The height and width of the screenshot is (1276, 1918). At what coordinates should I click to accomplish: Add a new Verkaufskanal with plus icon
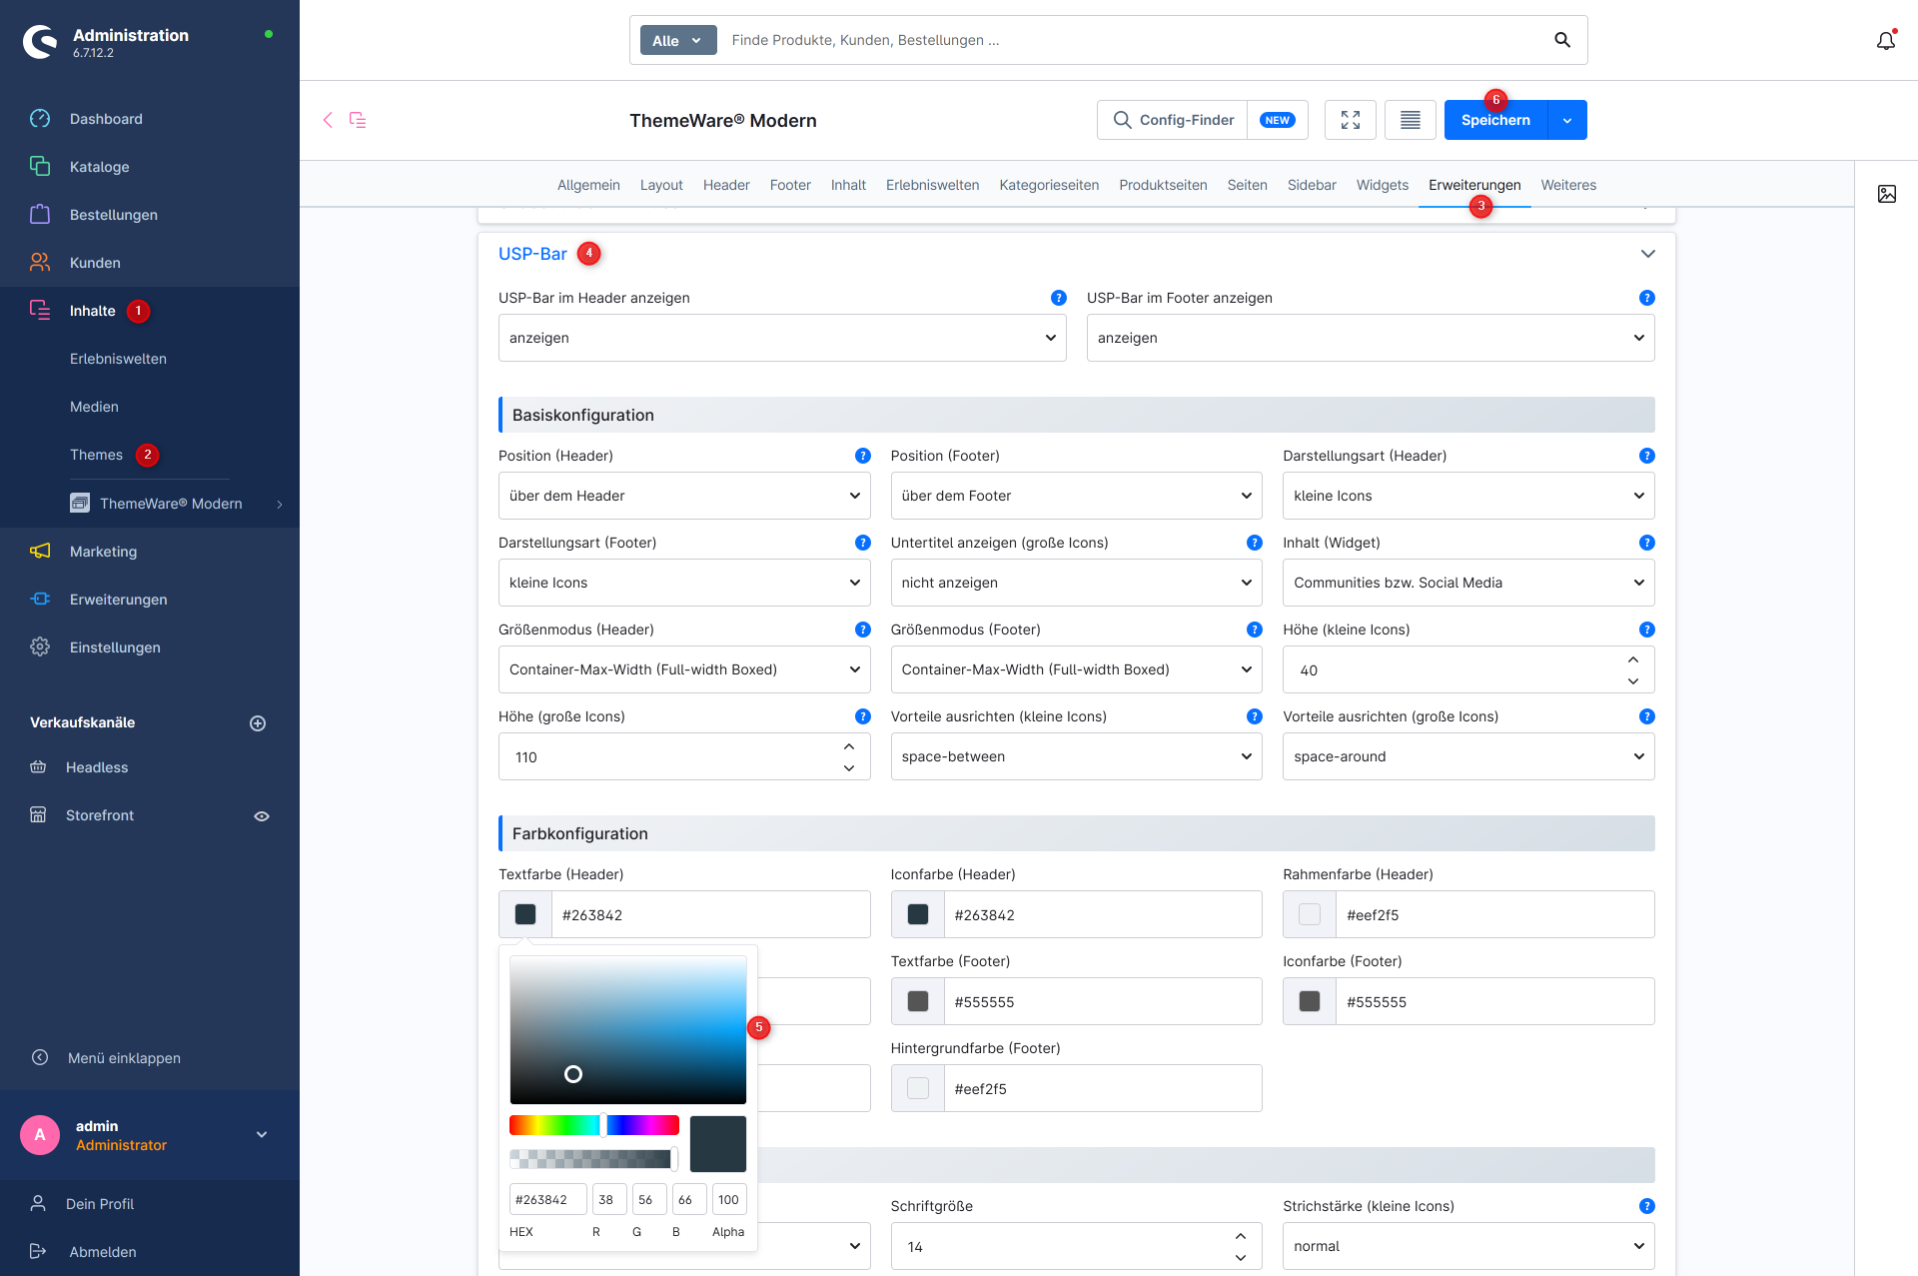tap(258, 723)
